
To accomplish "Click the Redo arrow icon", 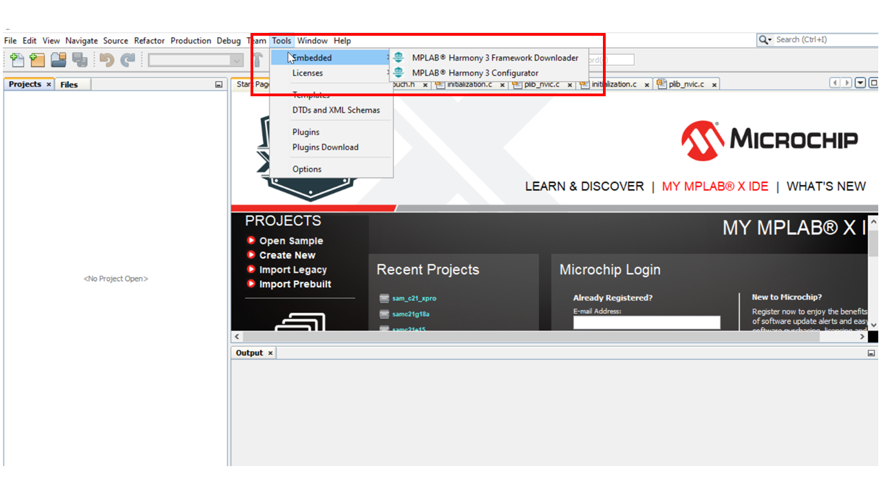I will (x=128, y=60).
